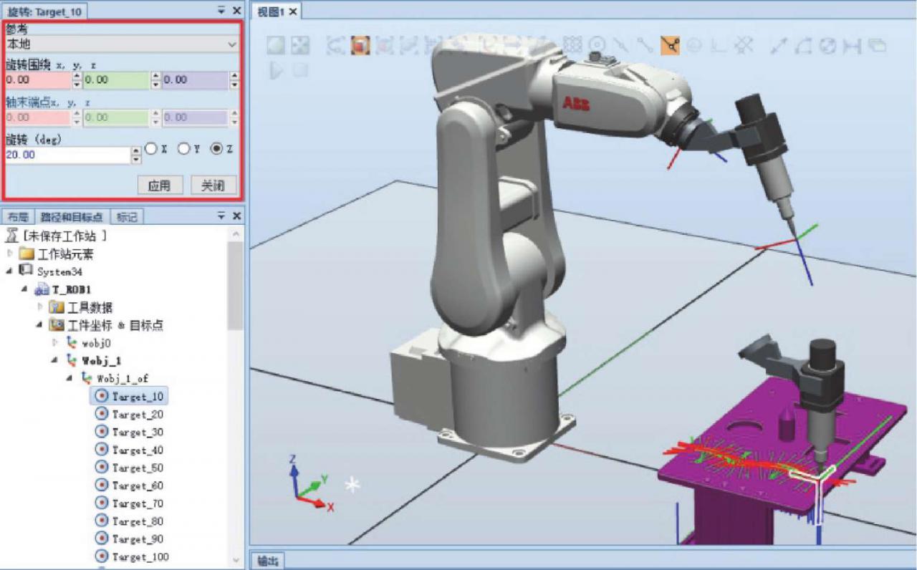Collapse the System34 tree node
The height and width of the screenshot is (570, 917).
[10, 271]
